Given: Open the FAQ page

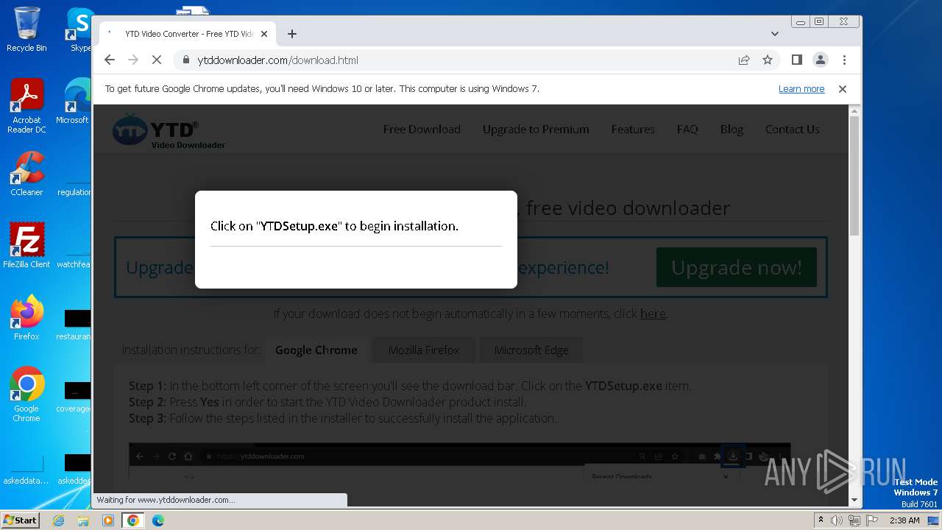Looking at the screenshot, I should tap(687, 129).
